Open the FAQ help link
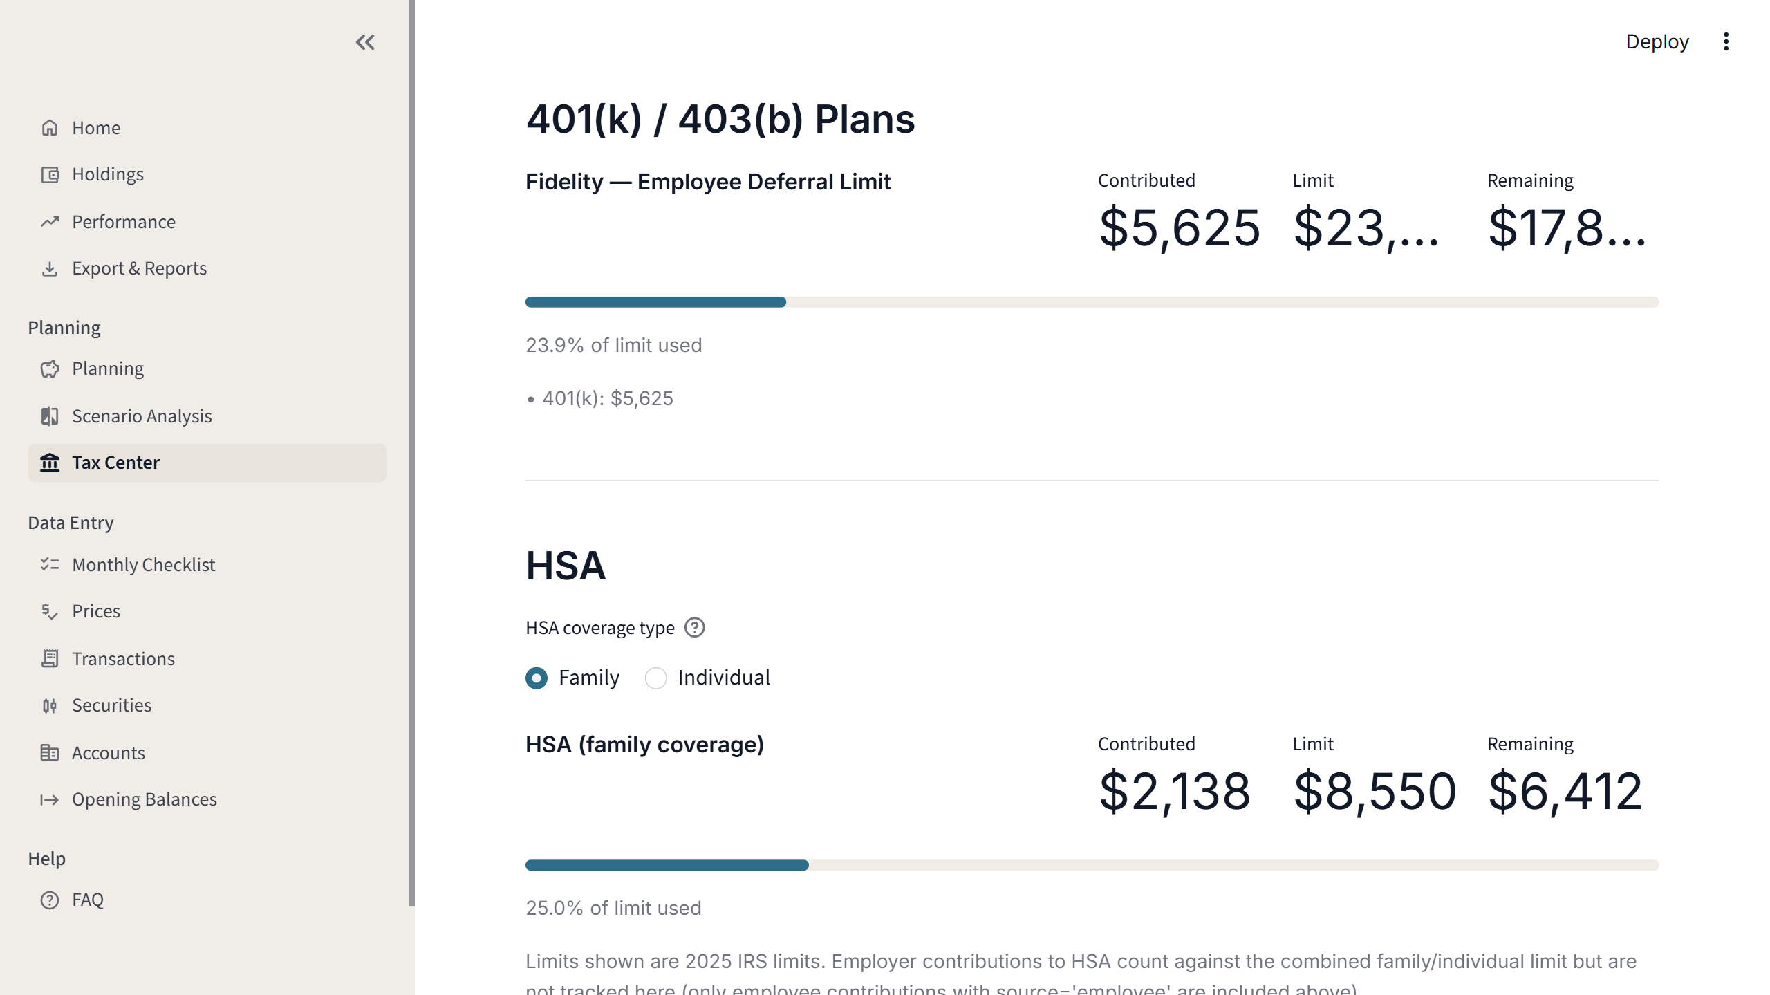 pos(88,900)
